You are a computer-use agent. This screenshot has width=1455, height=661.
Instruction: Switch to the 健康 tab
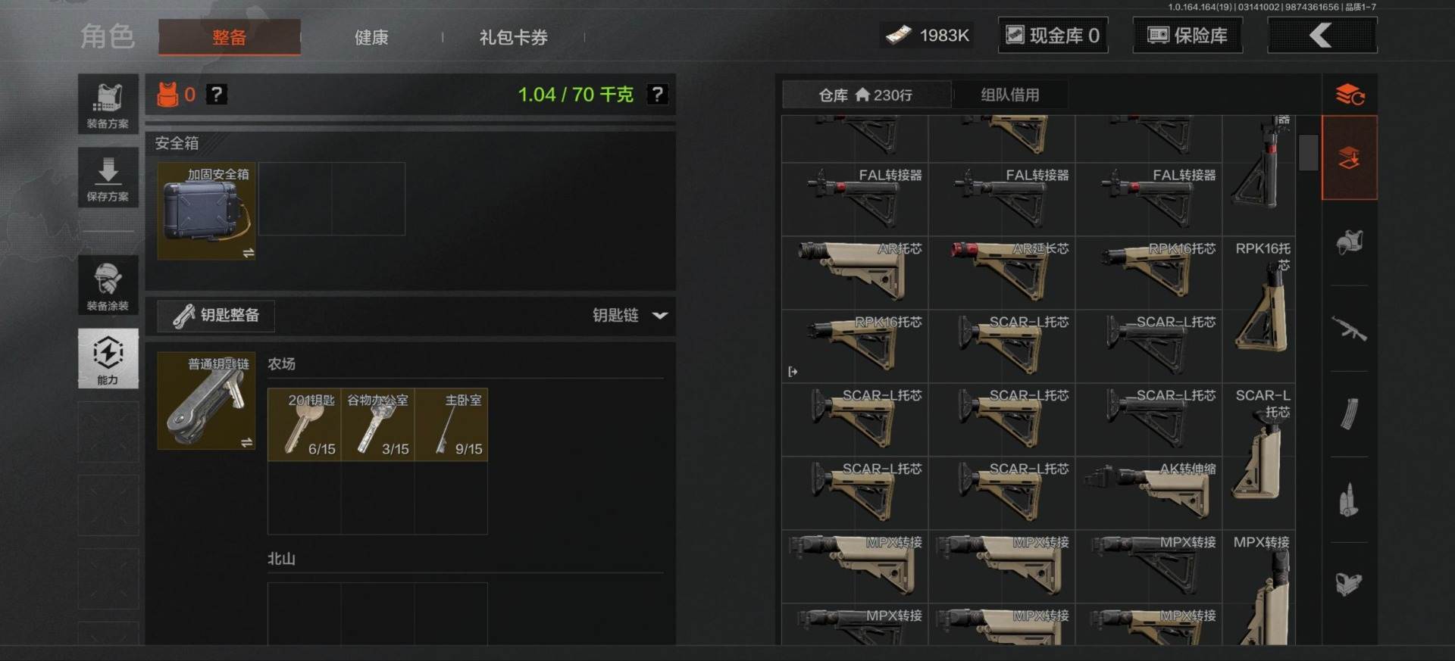[x=371, y=37]
